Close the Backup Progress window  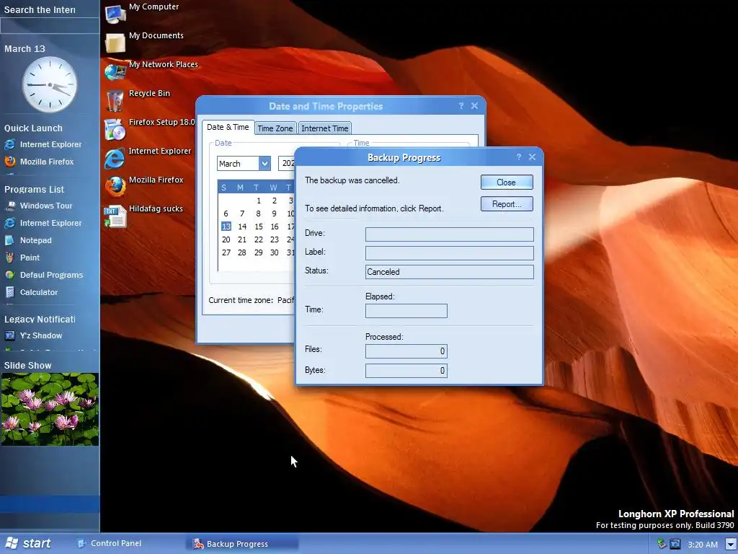pos(533,157)
